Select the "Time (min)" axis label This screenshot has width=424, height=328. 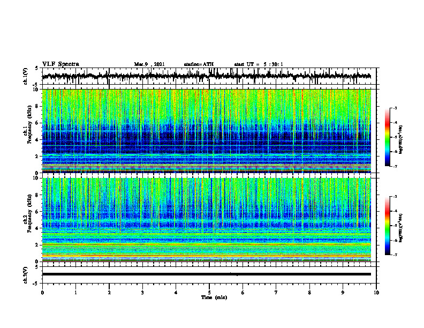tap(214, 297)
